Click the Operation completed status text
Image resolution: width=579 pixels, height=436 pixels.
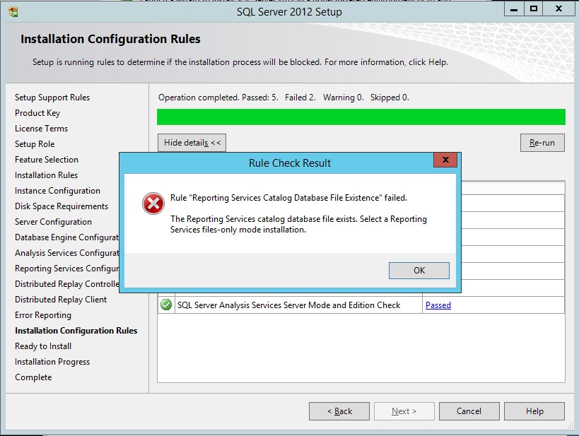click(x=283, y=97)
